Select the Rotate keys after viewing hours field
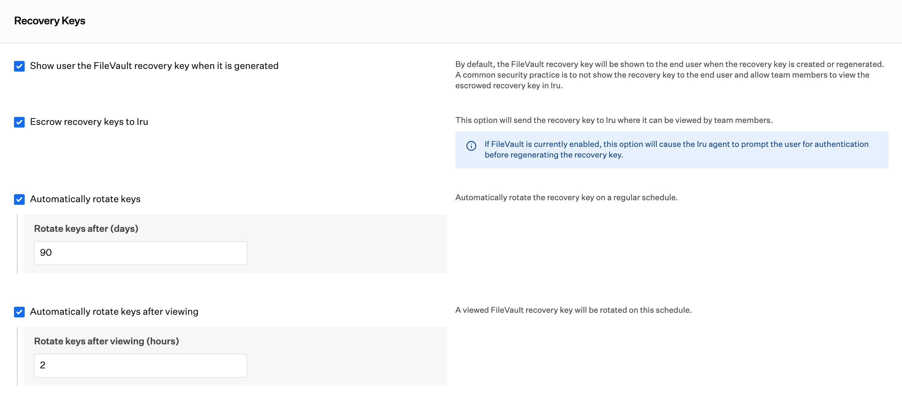This screenshot has width=902, height=399. click(x=140, y=365)
